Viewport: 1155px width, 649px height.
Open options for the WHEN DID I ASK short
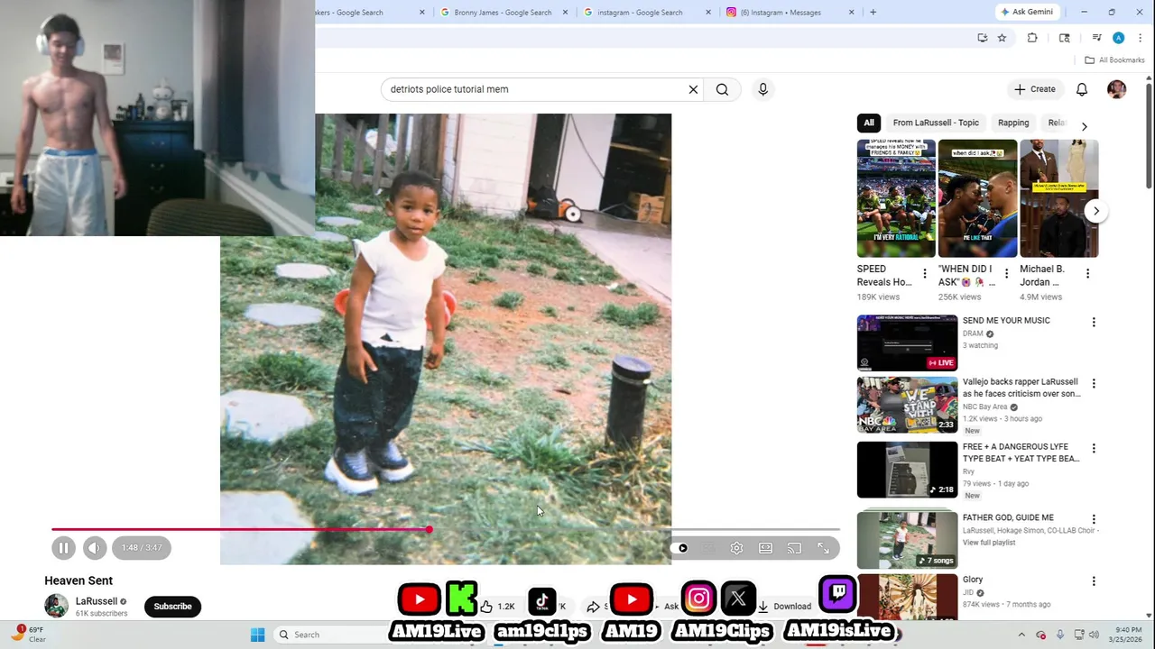tap(1006, 274)
